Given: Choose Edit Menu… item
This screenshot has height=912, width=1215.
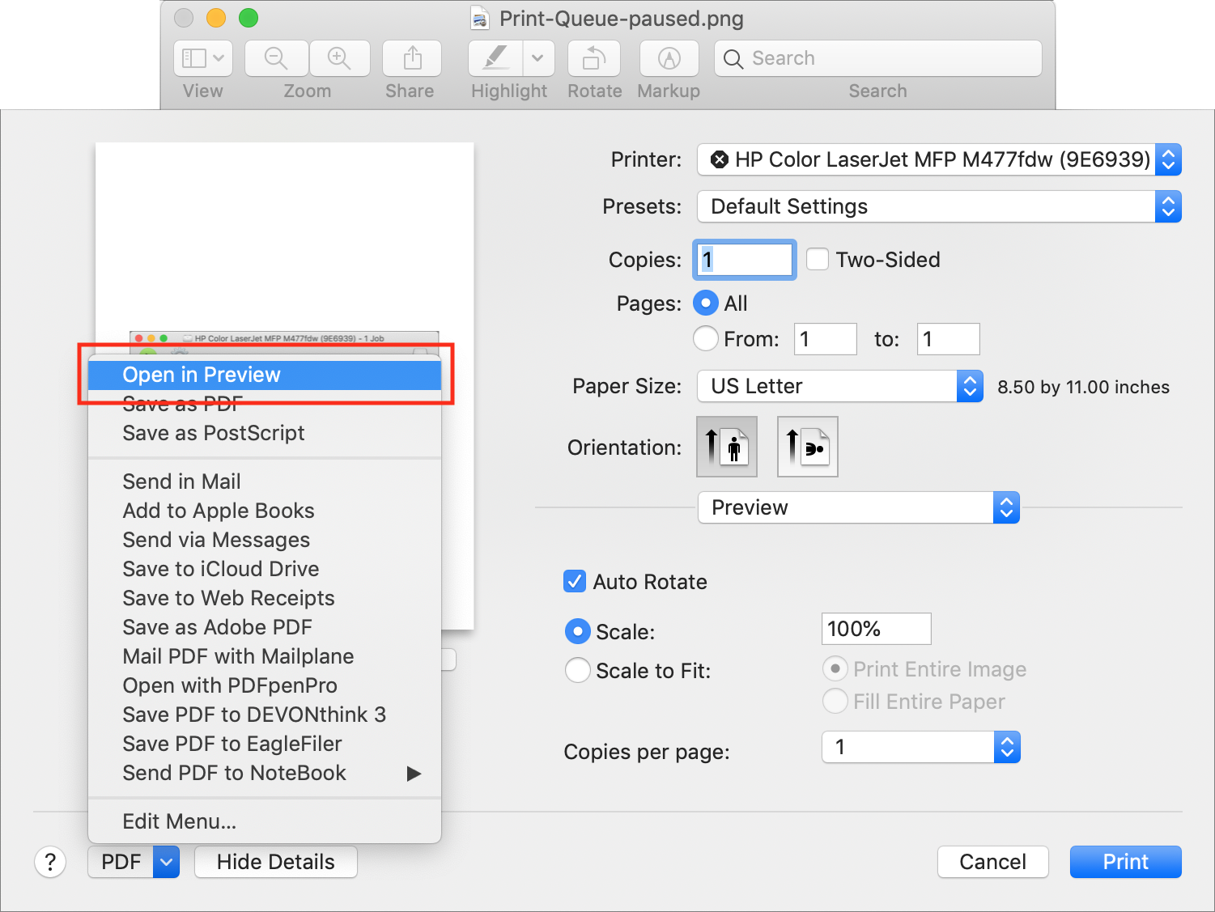Looking at the screenshot, I should coord(265,821).
